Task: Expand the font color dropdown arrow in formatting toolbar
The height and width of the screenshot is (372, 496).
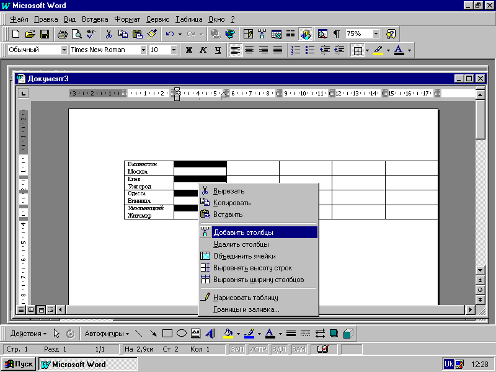Action: click(409, 50)
